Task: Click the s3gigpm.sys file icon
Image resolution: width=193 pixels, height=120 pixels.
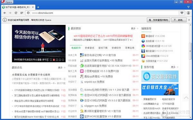Action: (x=82, y=106)
